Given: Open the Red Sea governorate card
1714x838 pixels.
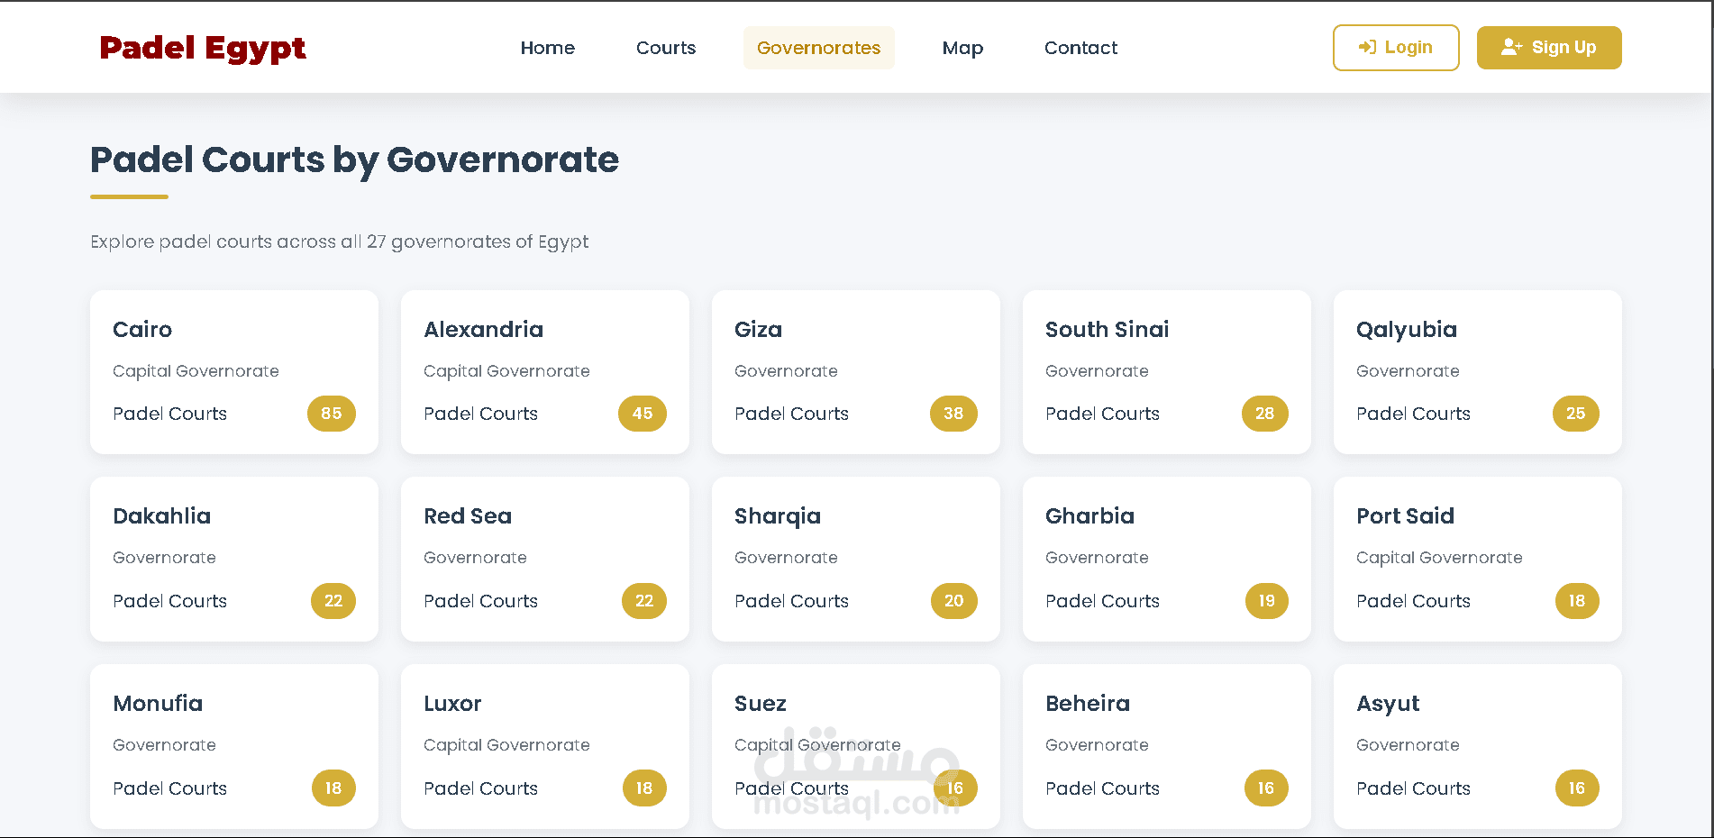Looking at the screenshot, I should click(545, 560).
